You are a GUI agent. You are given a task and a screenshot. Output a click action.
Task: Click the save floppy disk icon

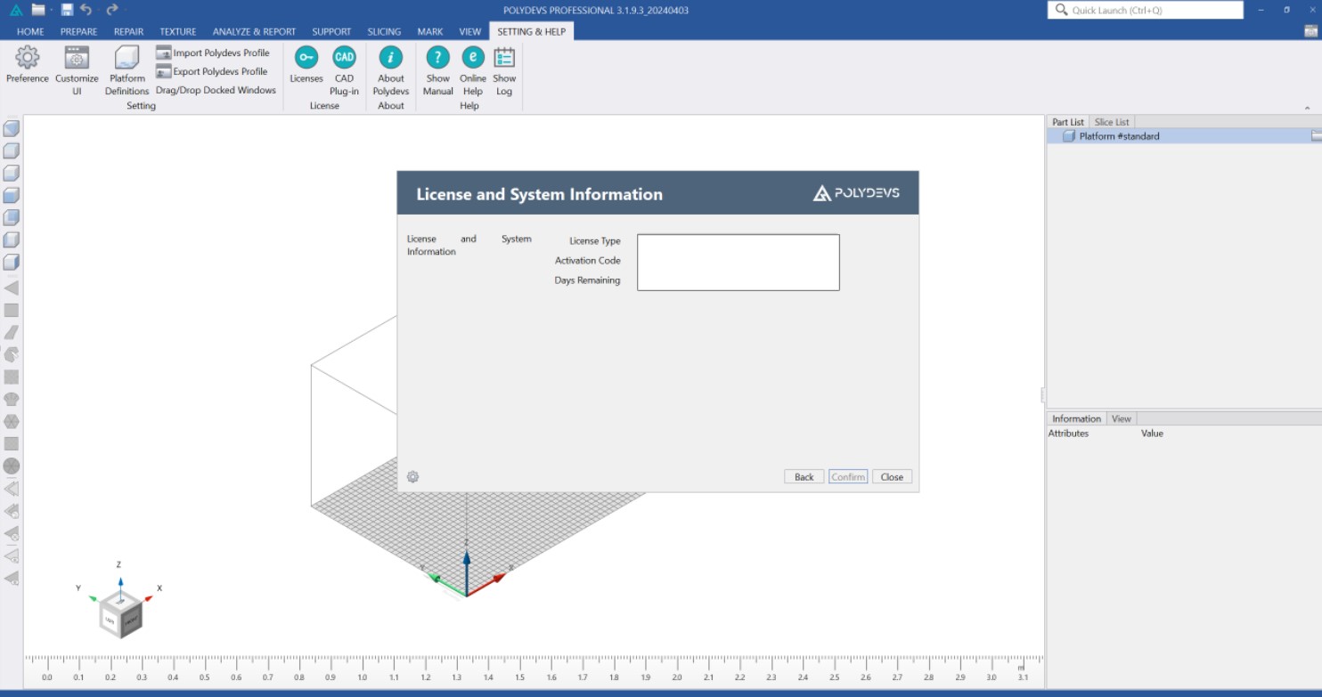67,10
